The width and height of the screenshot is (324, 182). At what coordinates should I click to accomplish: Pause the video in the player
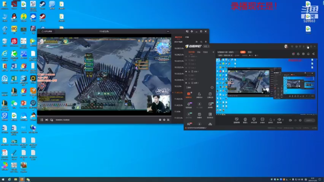pyautogui.click(x=42, y=120)
